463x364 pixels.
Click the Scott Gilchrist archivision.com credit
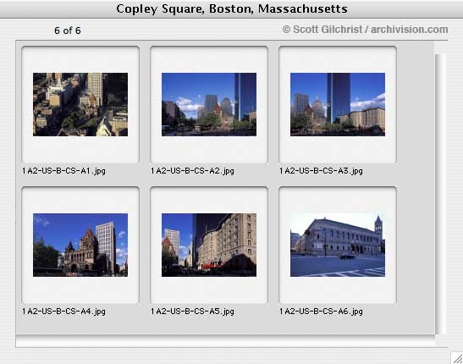365,30
